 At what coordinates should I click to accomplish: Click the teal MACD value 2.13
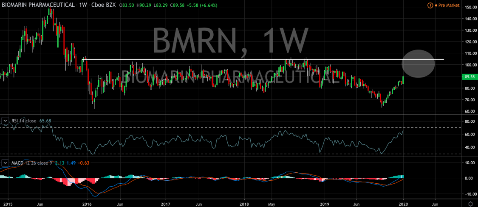click(x=59, y=163)
